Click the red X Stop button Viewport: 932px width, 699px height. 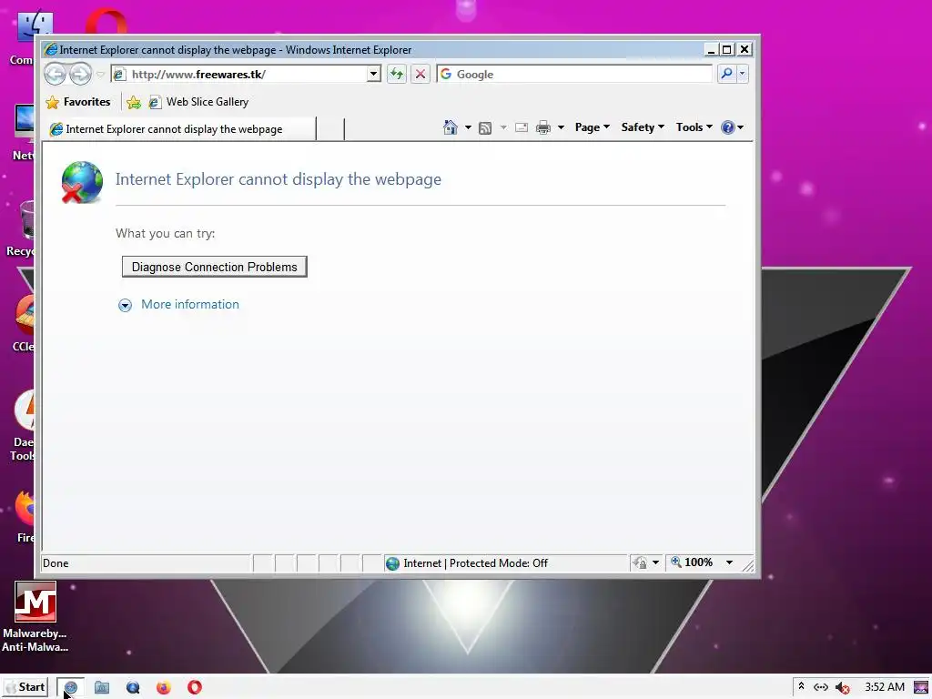(x=420, y=75)
